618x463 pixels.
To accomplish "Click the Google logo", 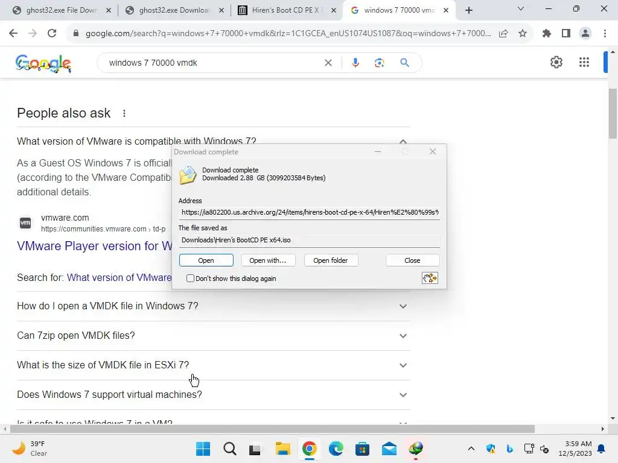I will [x=43, y=63].
